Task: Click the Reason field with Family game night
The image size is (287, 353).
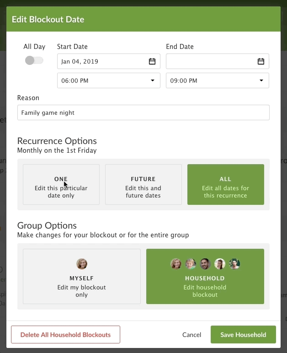Action: [x=143, y=112]
